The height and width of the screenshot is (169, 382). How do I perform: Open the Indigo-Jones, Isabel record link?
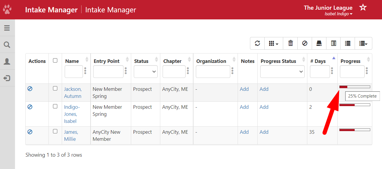tap(72, 114)
